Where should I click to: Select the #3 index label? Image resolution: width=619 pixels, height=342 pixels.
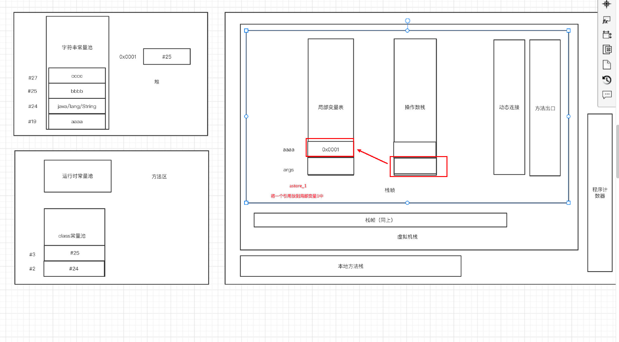point(32,254)
